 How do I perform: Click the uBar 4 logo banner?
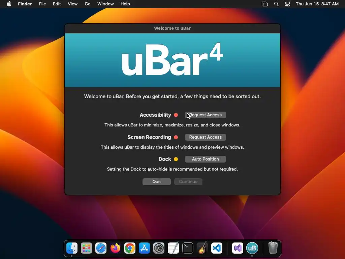point(172,60)
